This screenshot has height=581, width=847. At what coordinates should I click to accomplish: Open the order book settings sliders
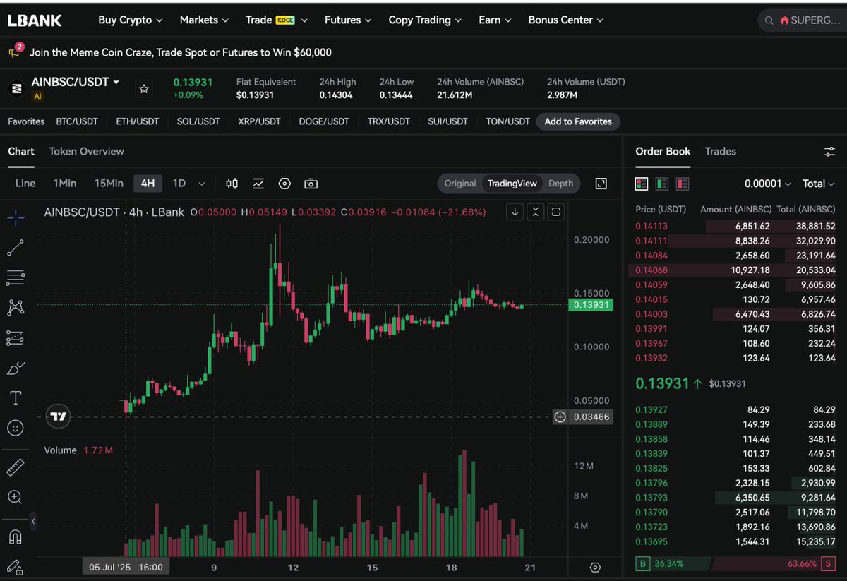pos(829,152)
